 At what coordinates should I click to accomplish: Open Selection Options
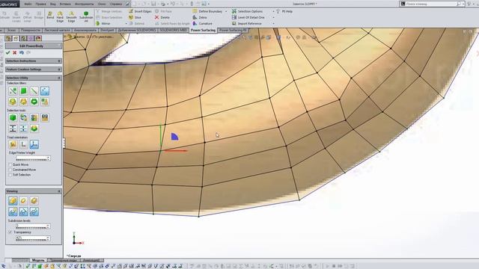tap(247, 11)
